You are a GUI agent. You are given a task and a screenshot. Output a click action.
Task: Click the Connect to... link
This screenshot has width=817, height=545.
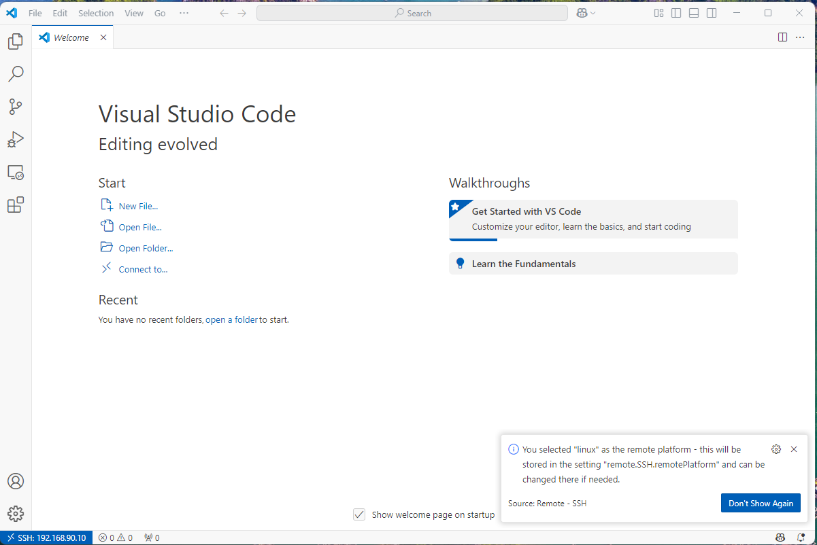[x=143, y=269]
